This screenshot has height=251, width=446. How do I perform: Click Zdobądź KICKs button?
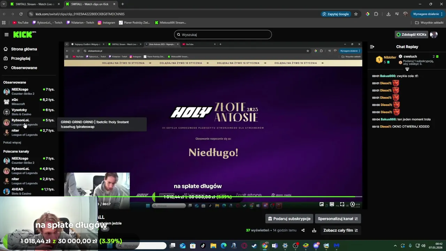pos(411,35)
